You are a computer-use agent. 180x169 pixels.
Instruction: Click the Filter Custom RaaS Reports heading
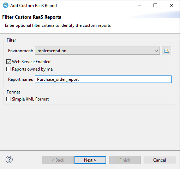[32, 17]
